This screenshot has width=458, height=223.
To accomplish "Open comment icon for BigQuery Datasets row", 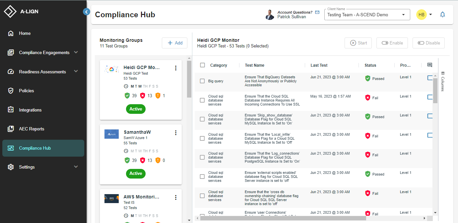I will 430,78.
